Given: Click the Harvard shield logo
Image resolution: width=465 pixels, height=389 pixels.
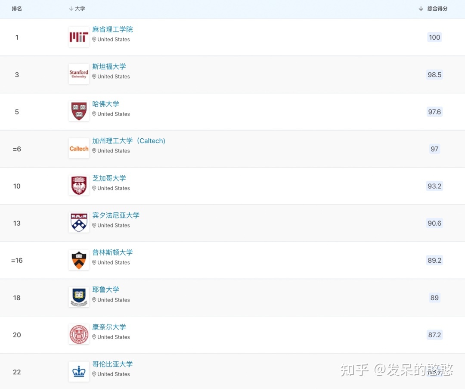Looking at the screenshot, I should [x=79, y=111].
